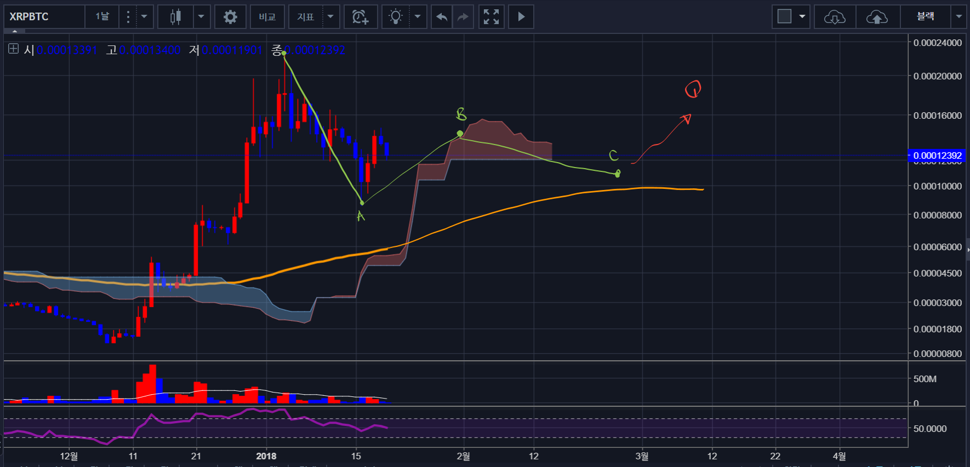Click the candlestick chart style icon
Viewport: 970px width, 467px height.
(175, 17)
